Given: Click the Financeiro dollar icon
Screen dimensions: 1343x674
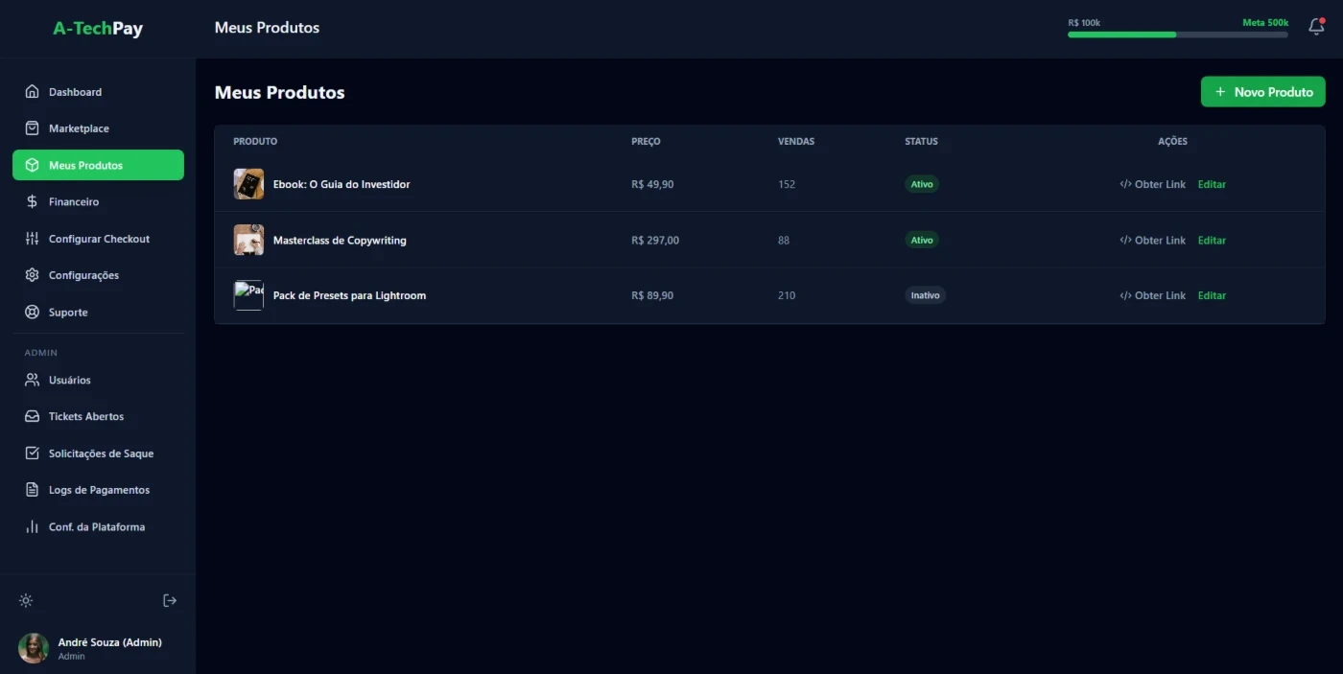Looking at the screenshot, I should (x=32, y=202).
